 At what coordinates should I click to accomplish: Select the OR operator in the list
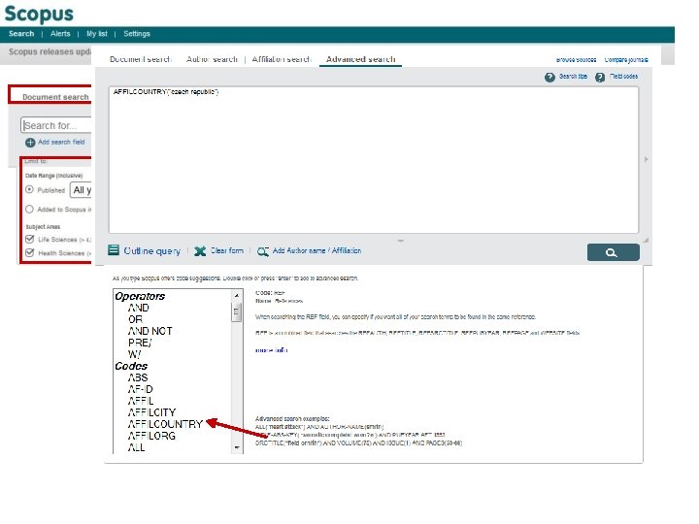coord(135,319)
